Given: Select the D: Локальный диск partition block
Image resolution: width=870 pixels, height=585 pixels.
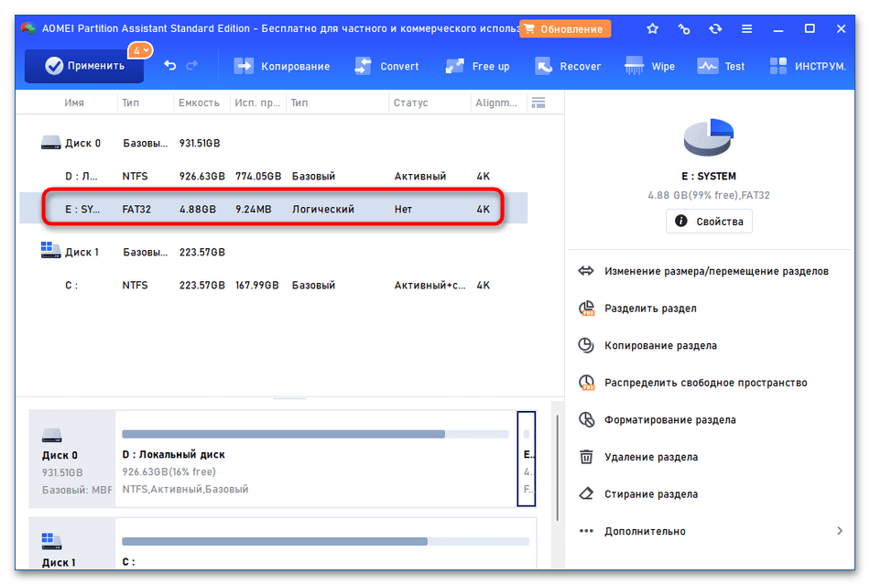Looking at the screenshot, I should pyautogui.click(x=315, y=459).
